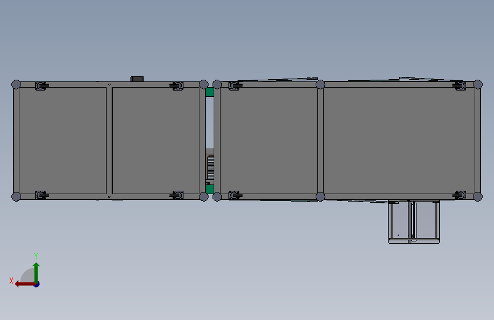The image size is (494, 320).
Task: Pick the vertical divider bar inside the right frame
Action: coord(320,141)
